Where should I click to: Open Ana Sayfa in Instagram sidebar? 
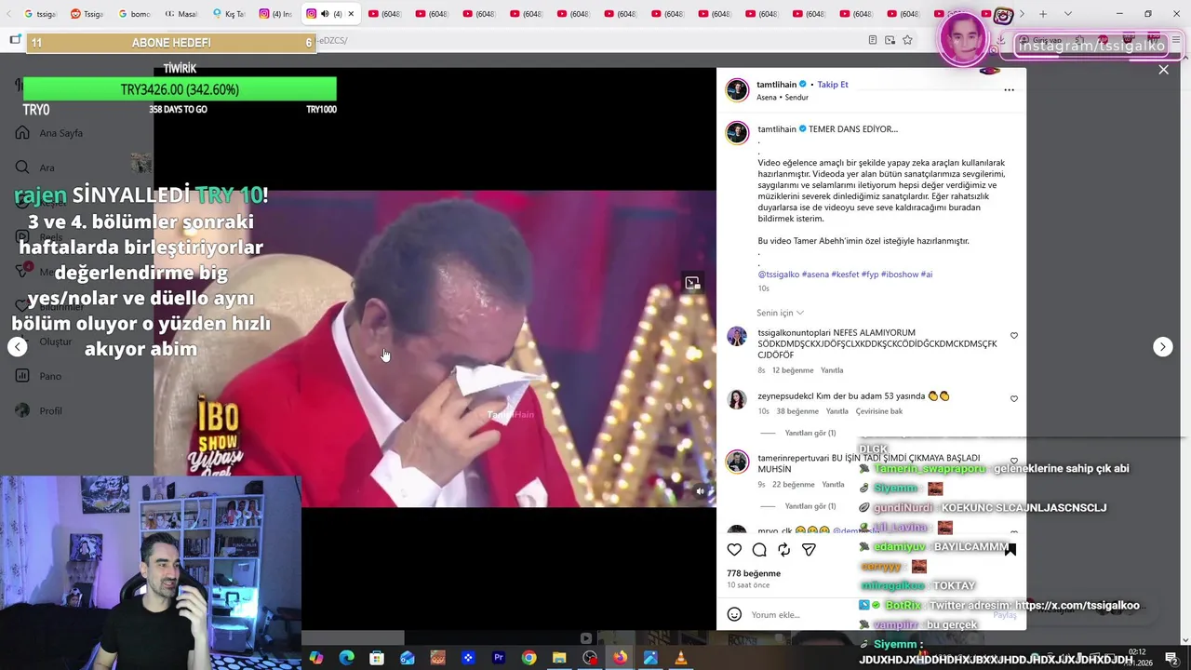coord(51,133)
